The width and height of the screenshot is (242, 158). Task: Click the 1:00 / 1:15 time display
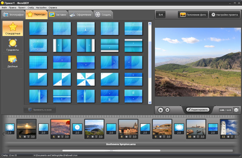[225, 110]
